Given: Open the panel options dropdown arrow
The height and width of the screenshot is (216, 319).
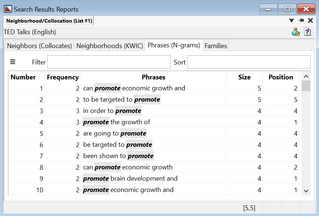Looking at the screenshot, I should [291, 21].
